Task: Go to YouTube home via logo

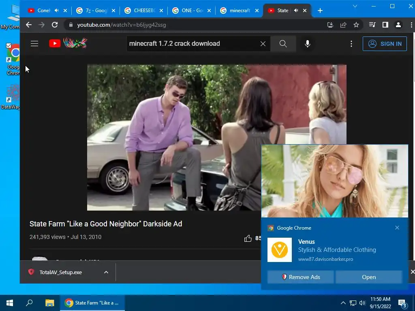Action: [x=68, y=43]
